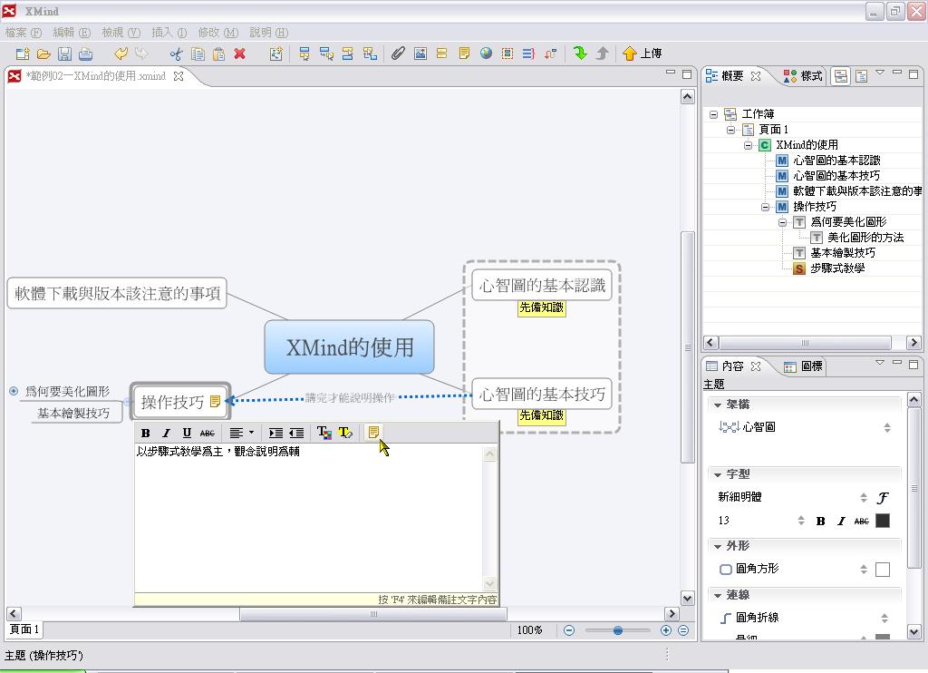Collapse the 操作技巧 outline node
Viewport: 928px width, 673px height.
tap(765, 207)
